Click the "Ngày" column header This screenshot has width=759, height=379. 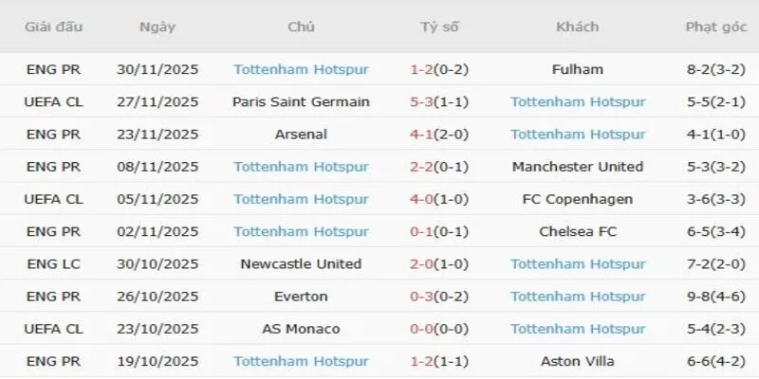(x=157, y=27)
